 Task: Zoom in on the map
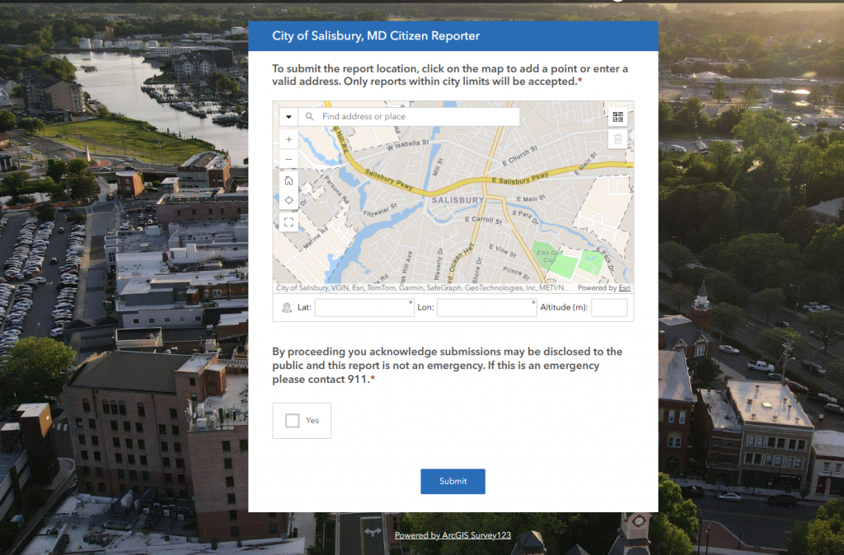288,139
